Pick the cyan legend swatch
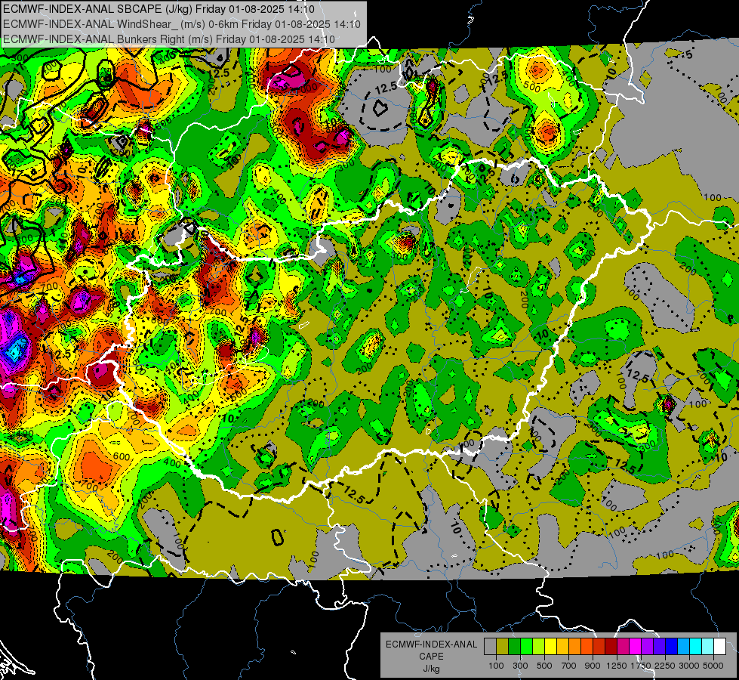 coord(696,647)
